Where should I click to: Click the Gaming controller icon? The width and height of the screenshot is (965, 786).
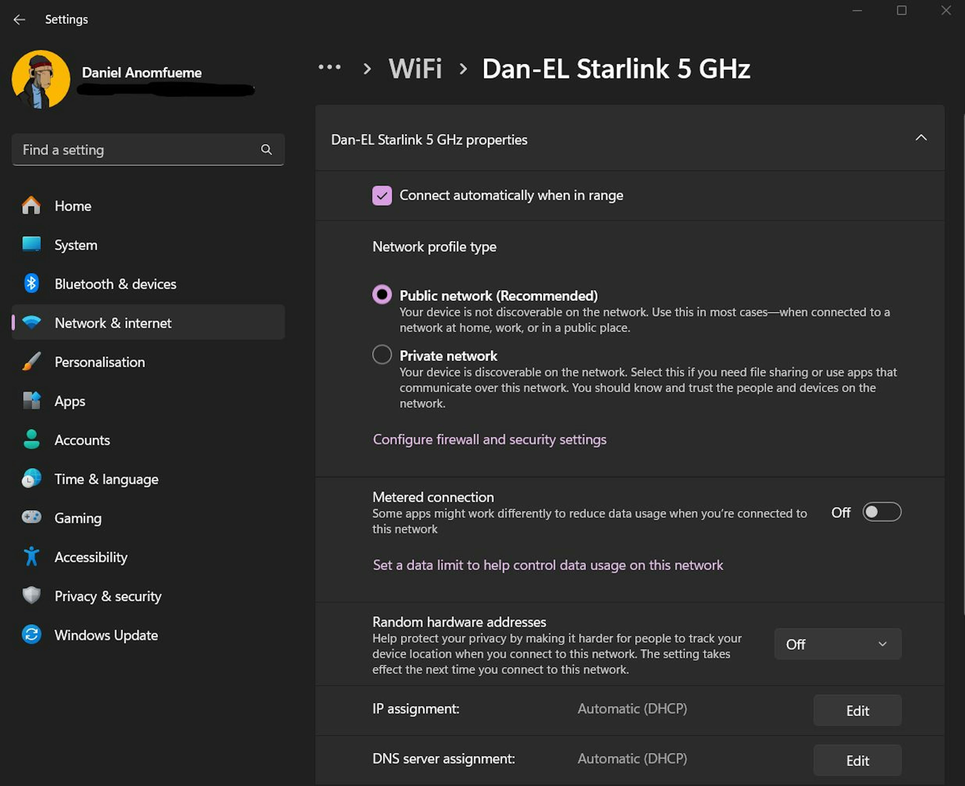click(x=31, y=517)
